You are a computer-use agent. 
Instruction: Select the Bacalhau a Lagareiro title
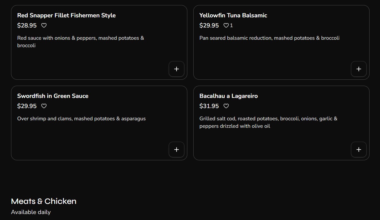coord(229,96)
